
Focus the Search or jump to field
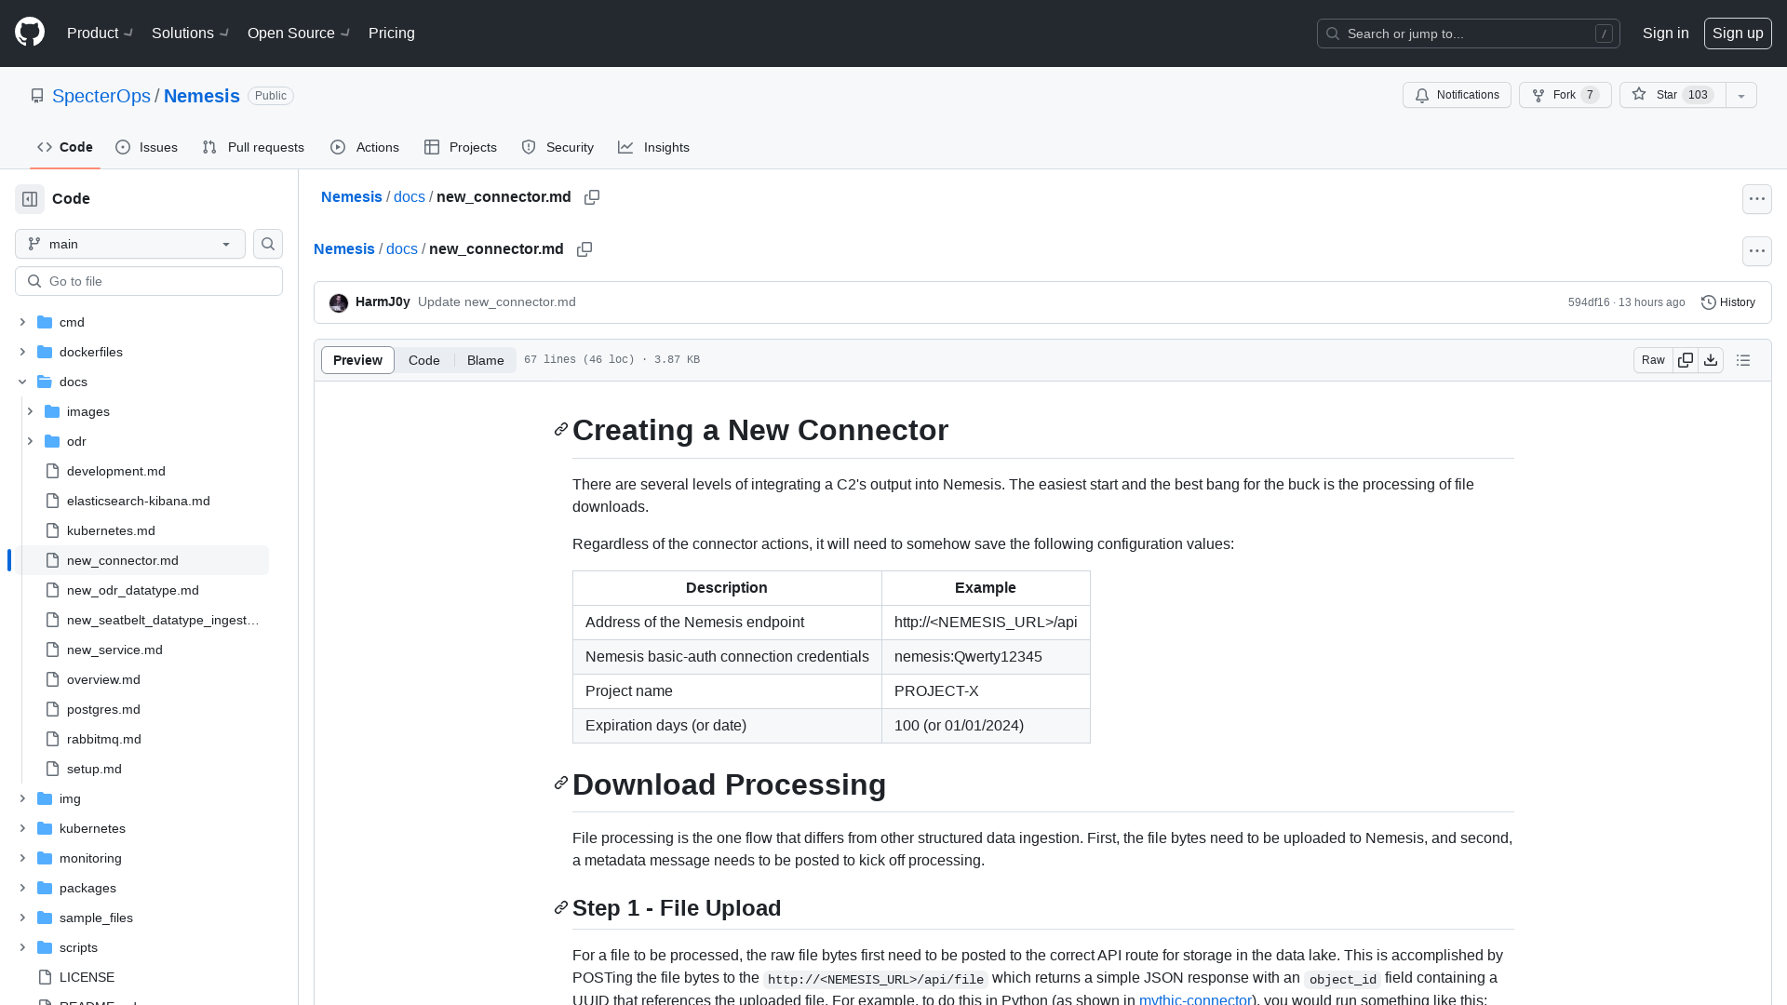point(1469,33)
